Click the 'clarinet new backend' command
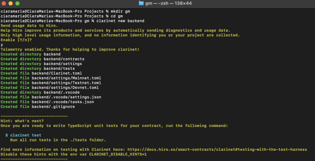The width and height of the screenshot is (315, 161). pos(120,21)
